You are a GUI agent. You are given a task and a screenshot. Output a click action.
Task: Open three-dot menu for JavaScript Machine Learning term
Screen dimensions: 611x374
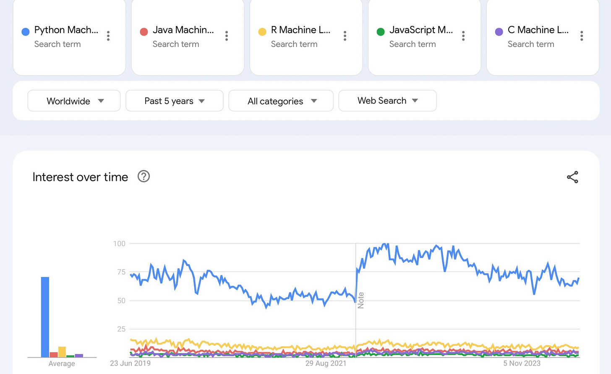463,36
